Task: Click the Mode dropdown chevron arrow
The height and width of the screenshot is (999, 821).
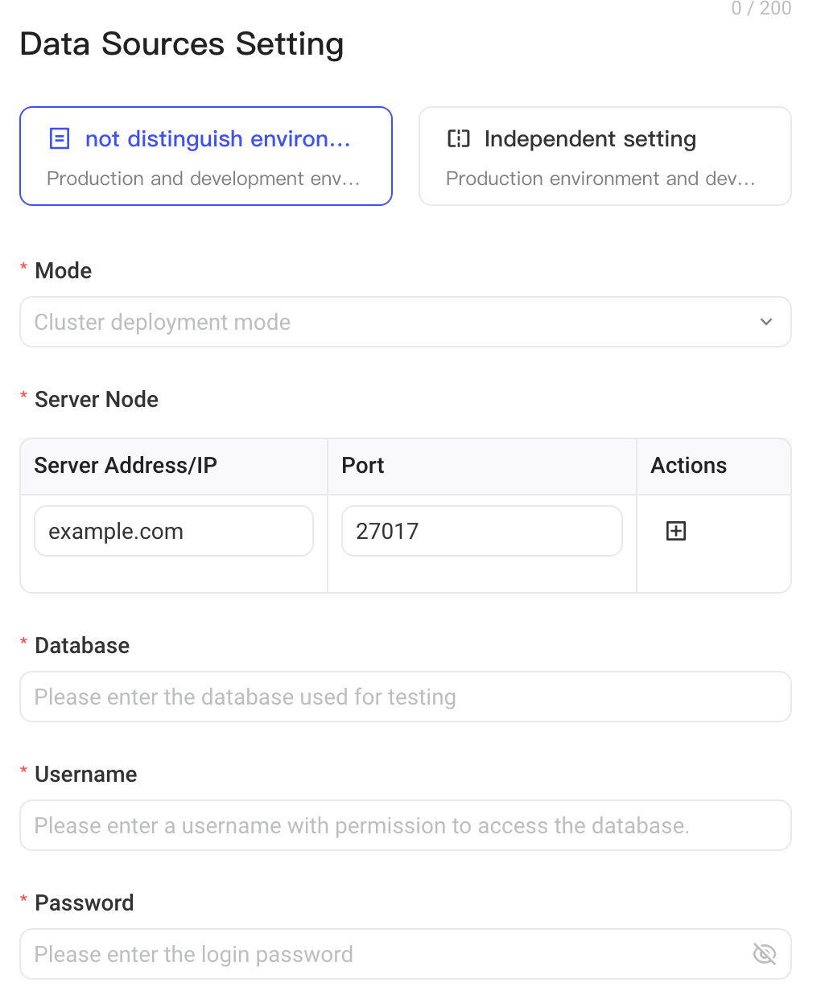Action: [x=766, y=322]
